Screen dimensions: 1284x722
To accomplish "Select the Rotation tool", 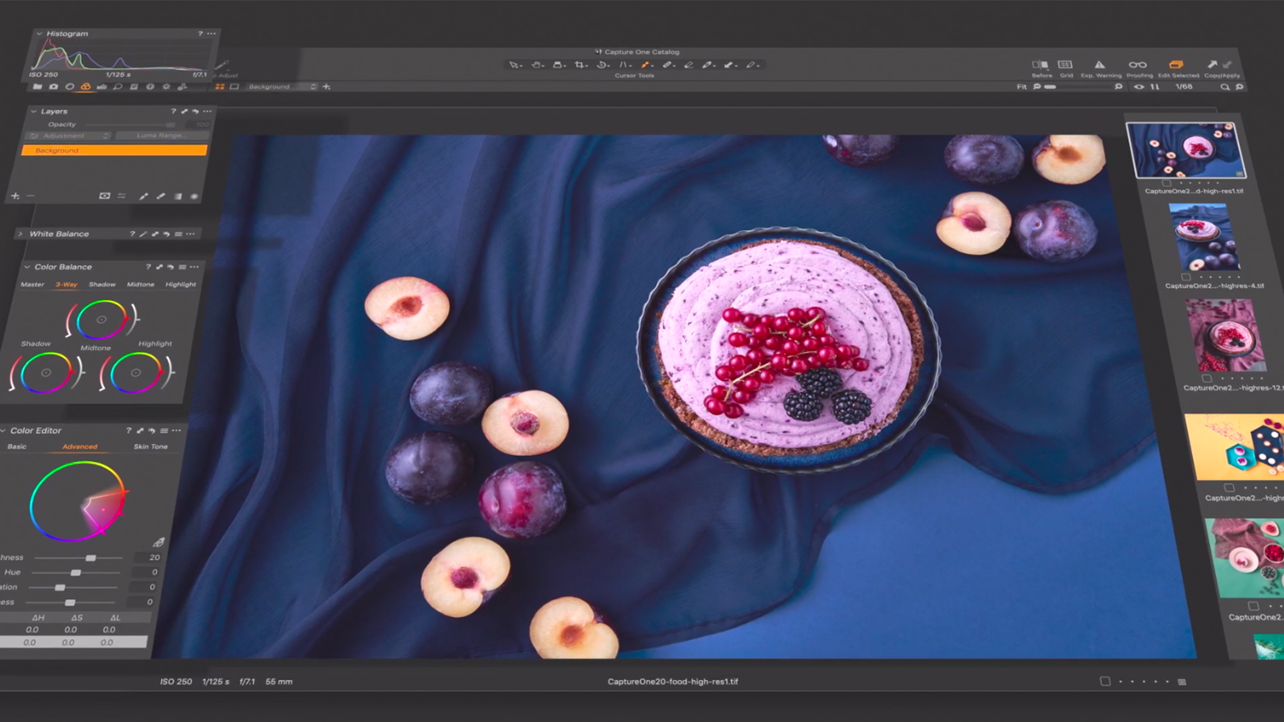I will (603, 65).
